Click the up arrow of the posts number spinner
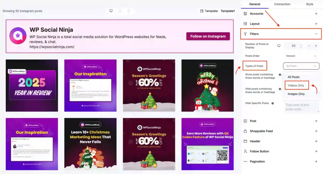Image resolution: width=323 pixels, height=174 pixels. click(301, 44)
